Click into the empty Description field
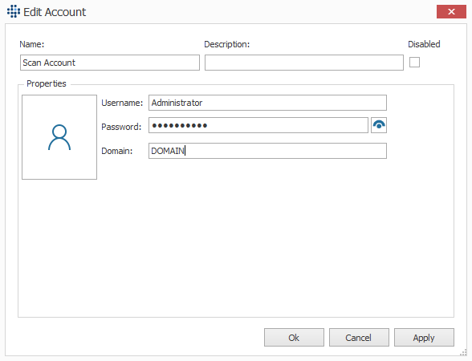Screen dimensions: 472x361 point(304,63)
